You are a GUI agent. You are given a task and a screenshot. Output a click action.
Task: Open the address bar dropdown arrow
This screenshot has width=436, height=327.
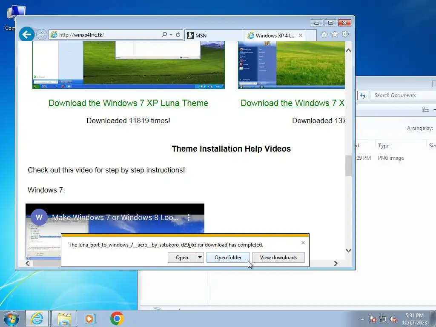[171, 35]
